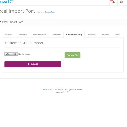Click the upload icon on the Import button
The image size is (127, 127).
coord(28,65)
